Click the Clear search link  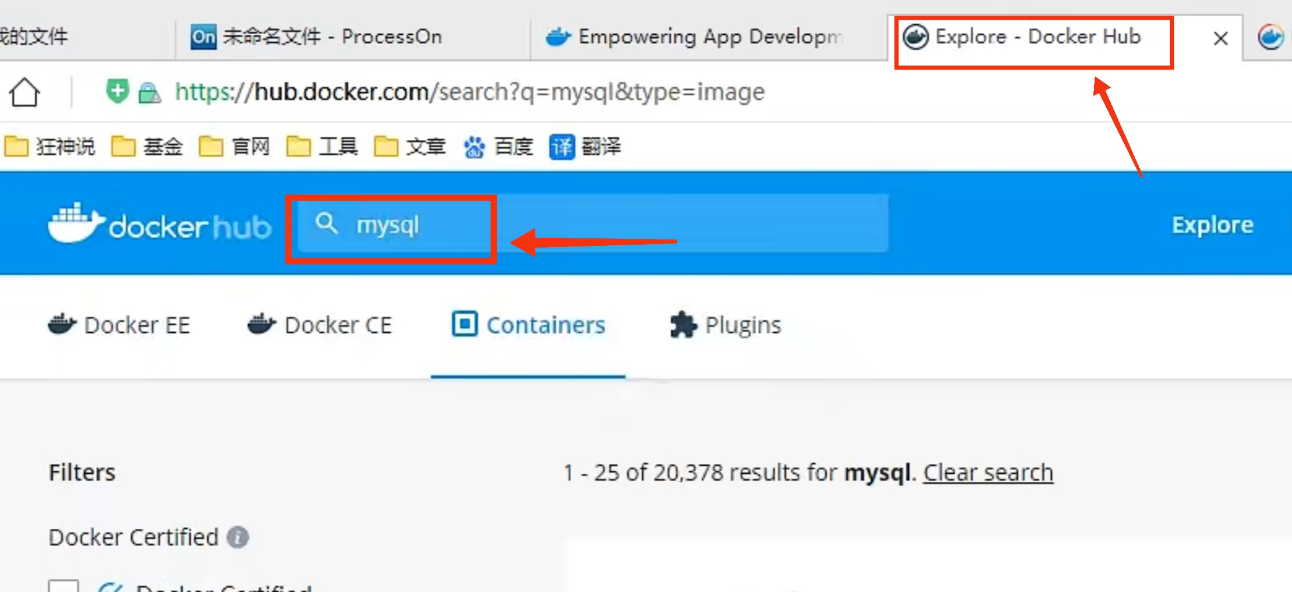tap(988, 473)
